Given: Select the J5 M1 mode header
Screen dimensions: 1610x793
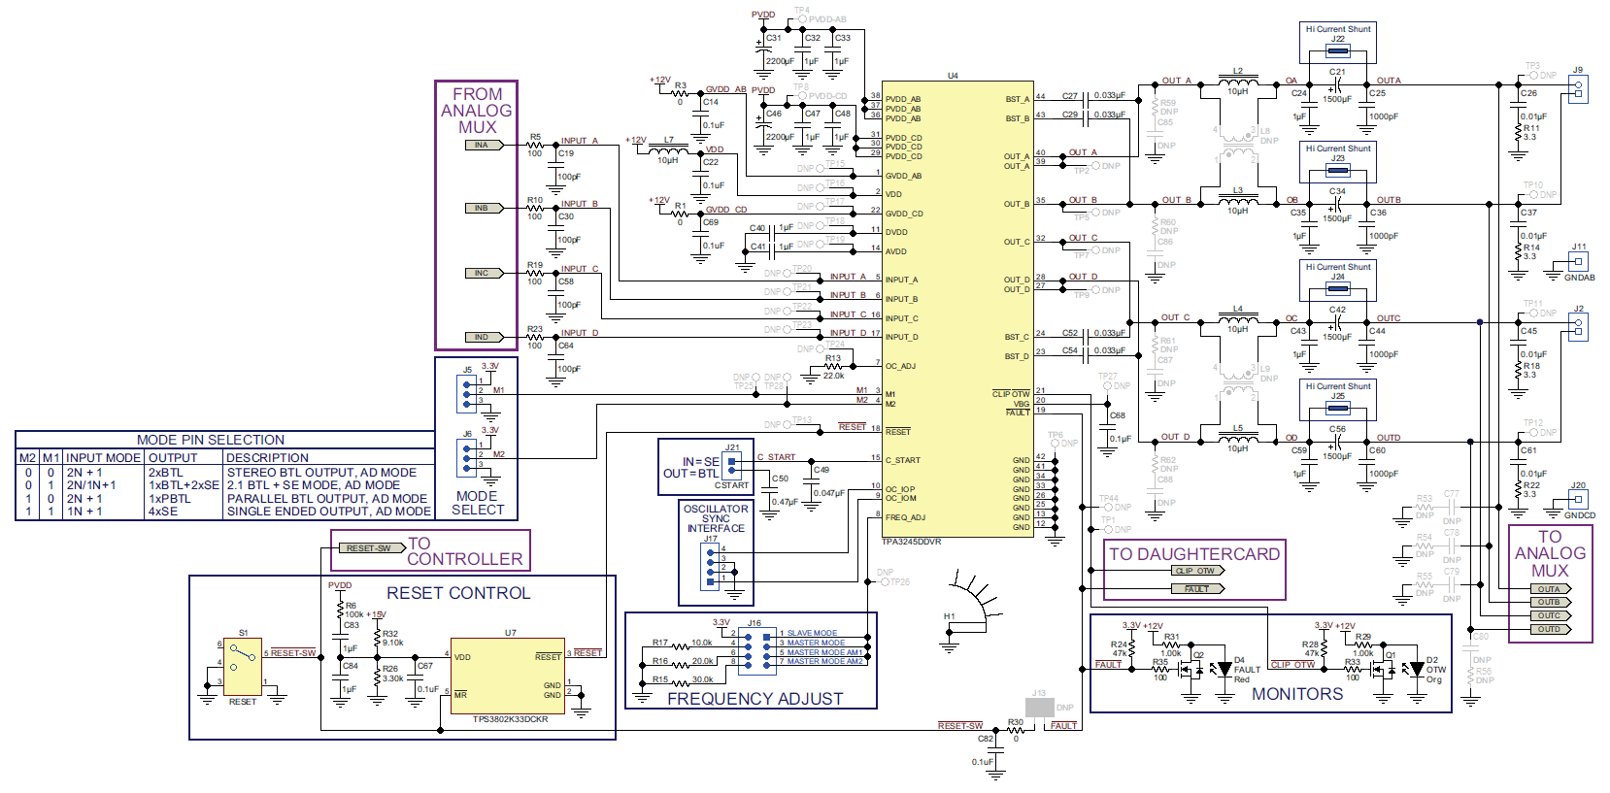Looking at the screenshot, I should (470, 391).
